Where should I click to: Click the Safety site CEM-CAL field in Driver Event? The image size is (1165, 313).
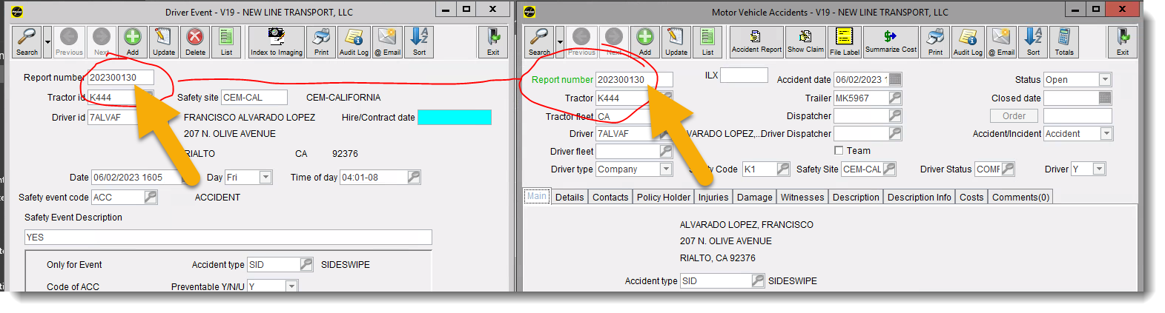pos(254,97)
